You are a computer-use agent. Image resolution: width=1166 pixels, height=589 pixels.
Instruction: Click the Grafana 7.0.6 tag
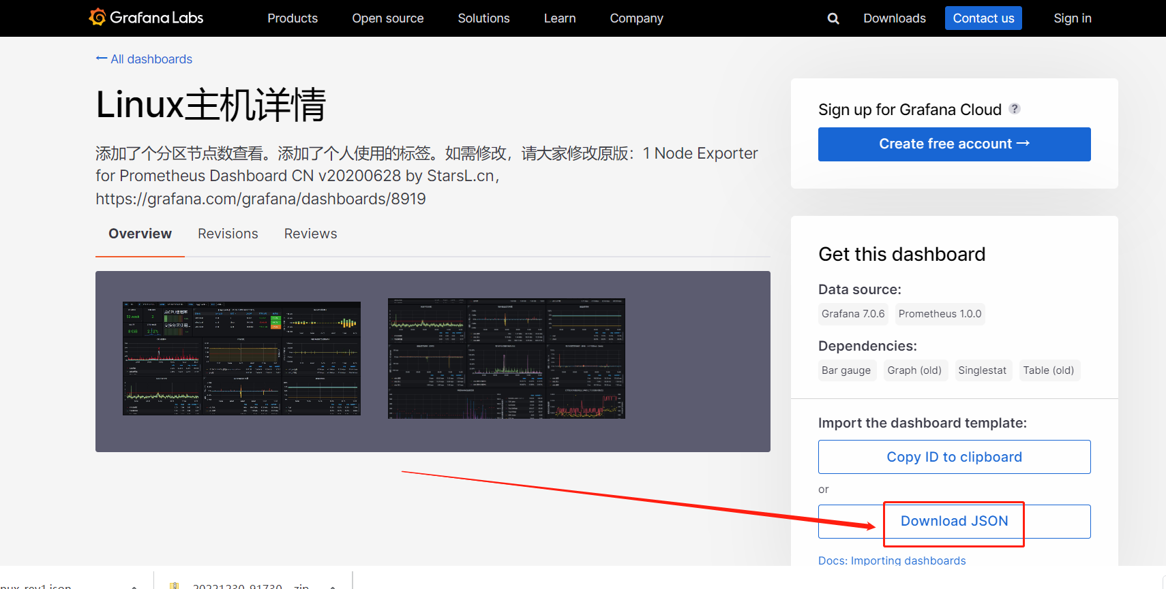point(853,314)
